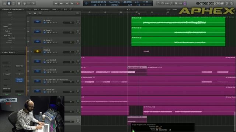Click the 4/4 time signature display

[137, 2]
